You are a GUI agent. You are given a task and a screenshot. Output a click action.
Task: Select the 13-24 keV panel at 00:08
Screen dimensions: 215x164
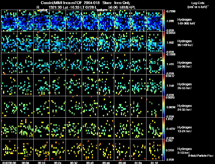coord(25,128)
